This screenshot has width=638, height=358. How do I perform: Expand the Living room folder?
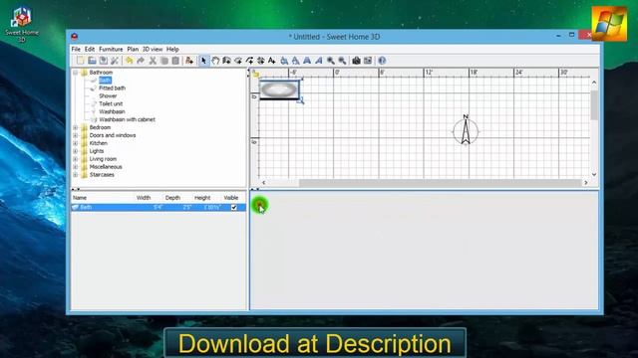[x=76, y=159]
